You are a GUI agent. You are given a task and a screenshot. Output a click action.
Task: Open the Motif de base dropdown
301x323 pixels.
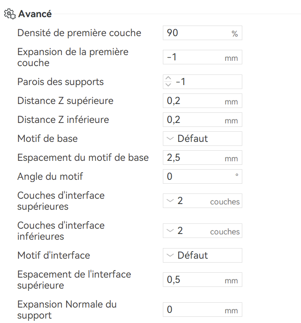click(x=202, y=138)
